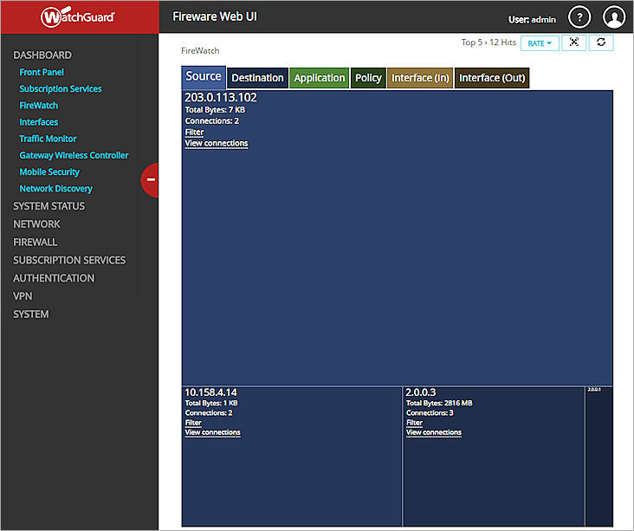Image resolution: width=634 pixels, height=531 pixels.
Task: Click the WatchGuard logo
Action: click(79, 16)
